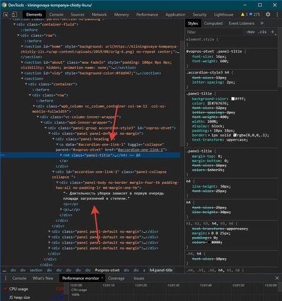The image size is (282, 301).
Task: Open the drawer three-dot menu
Action: coord(6,278)
